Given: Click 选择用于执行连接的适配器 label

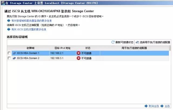Looking at the screenshot, I should point(155,42).
